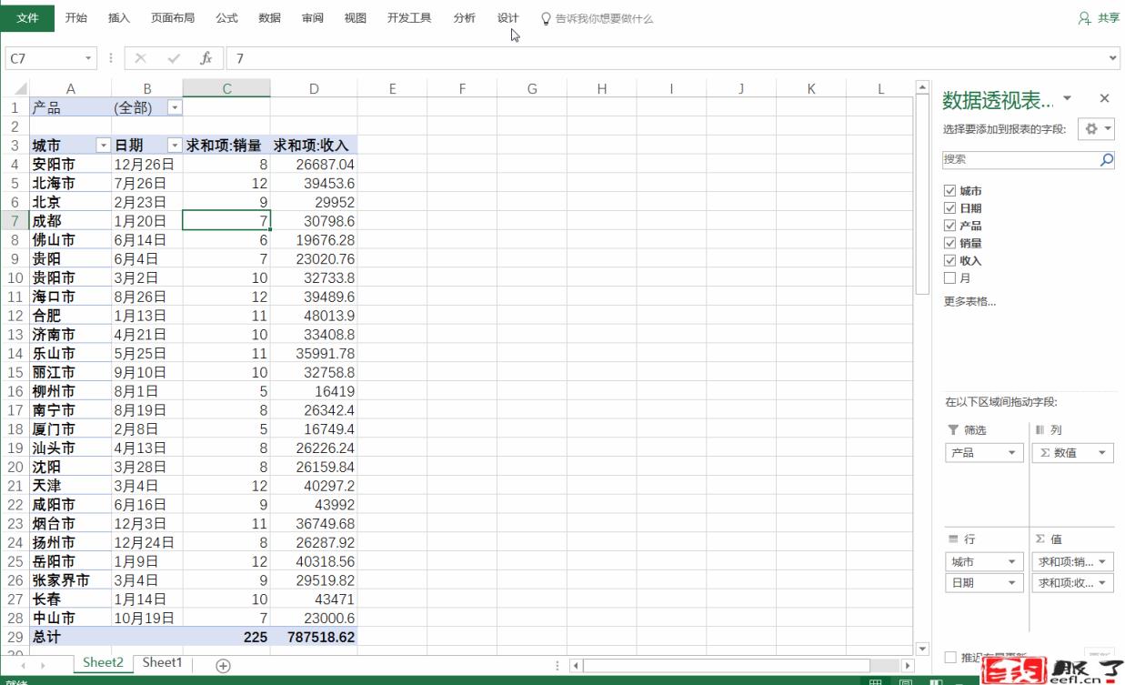Click the confirm entry checkmark icon

click(x=174, y=58)
